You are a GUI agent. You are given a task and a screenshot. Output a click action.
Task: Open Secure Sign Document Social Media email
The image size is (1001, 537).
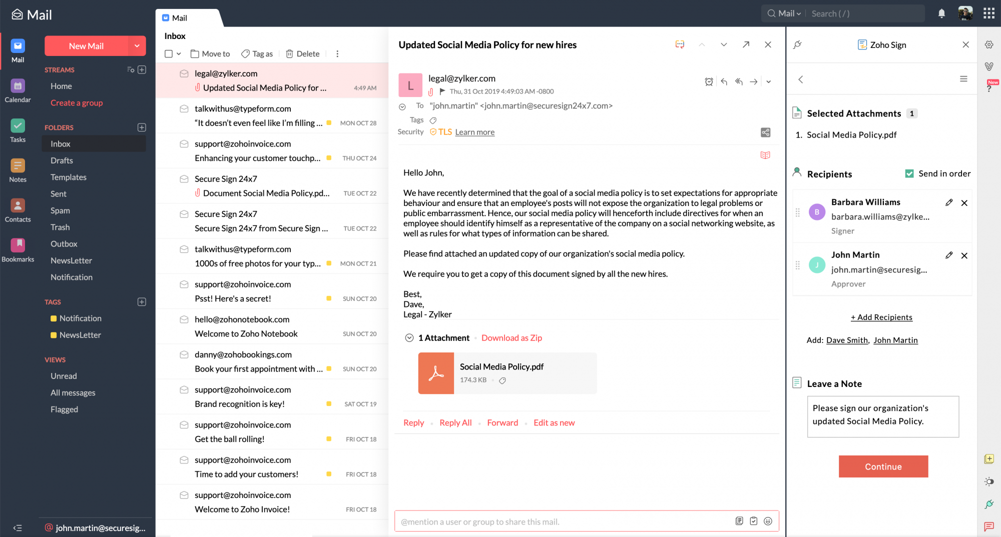click(x=272, y=186)
